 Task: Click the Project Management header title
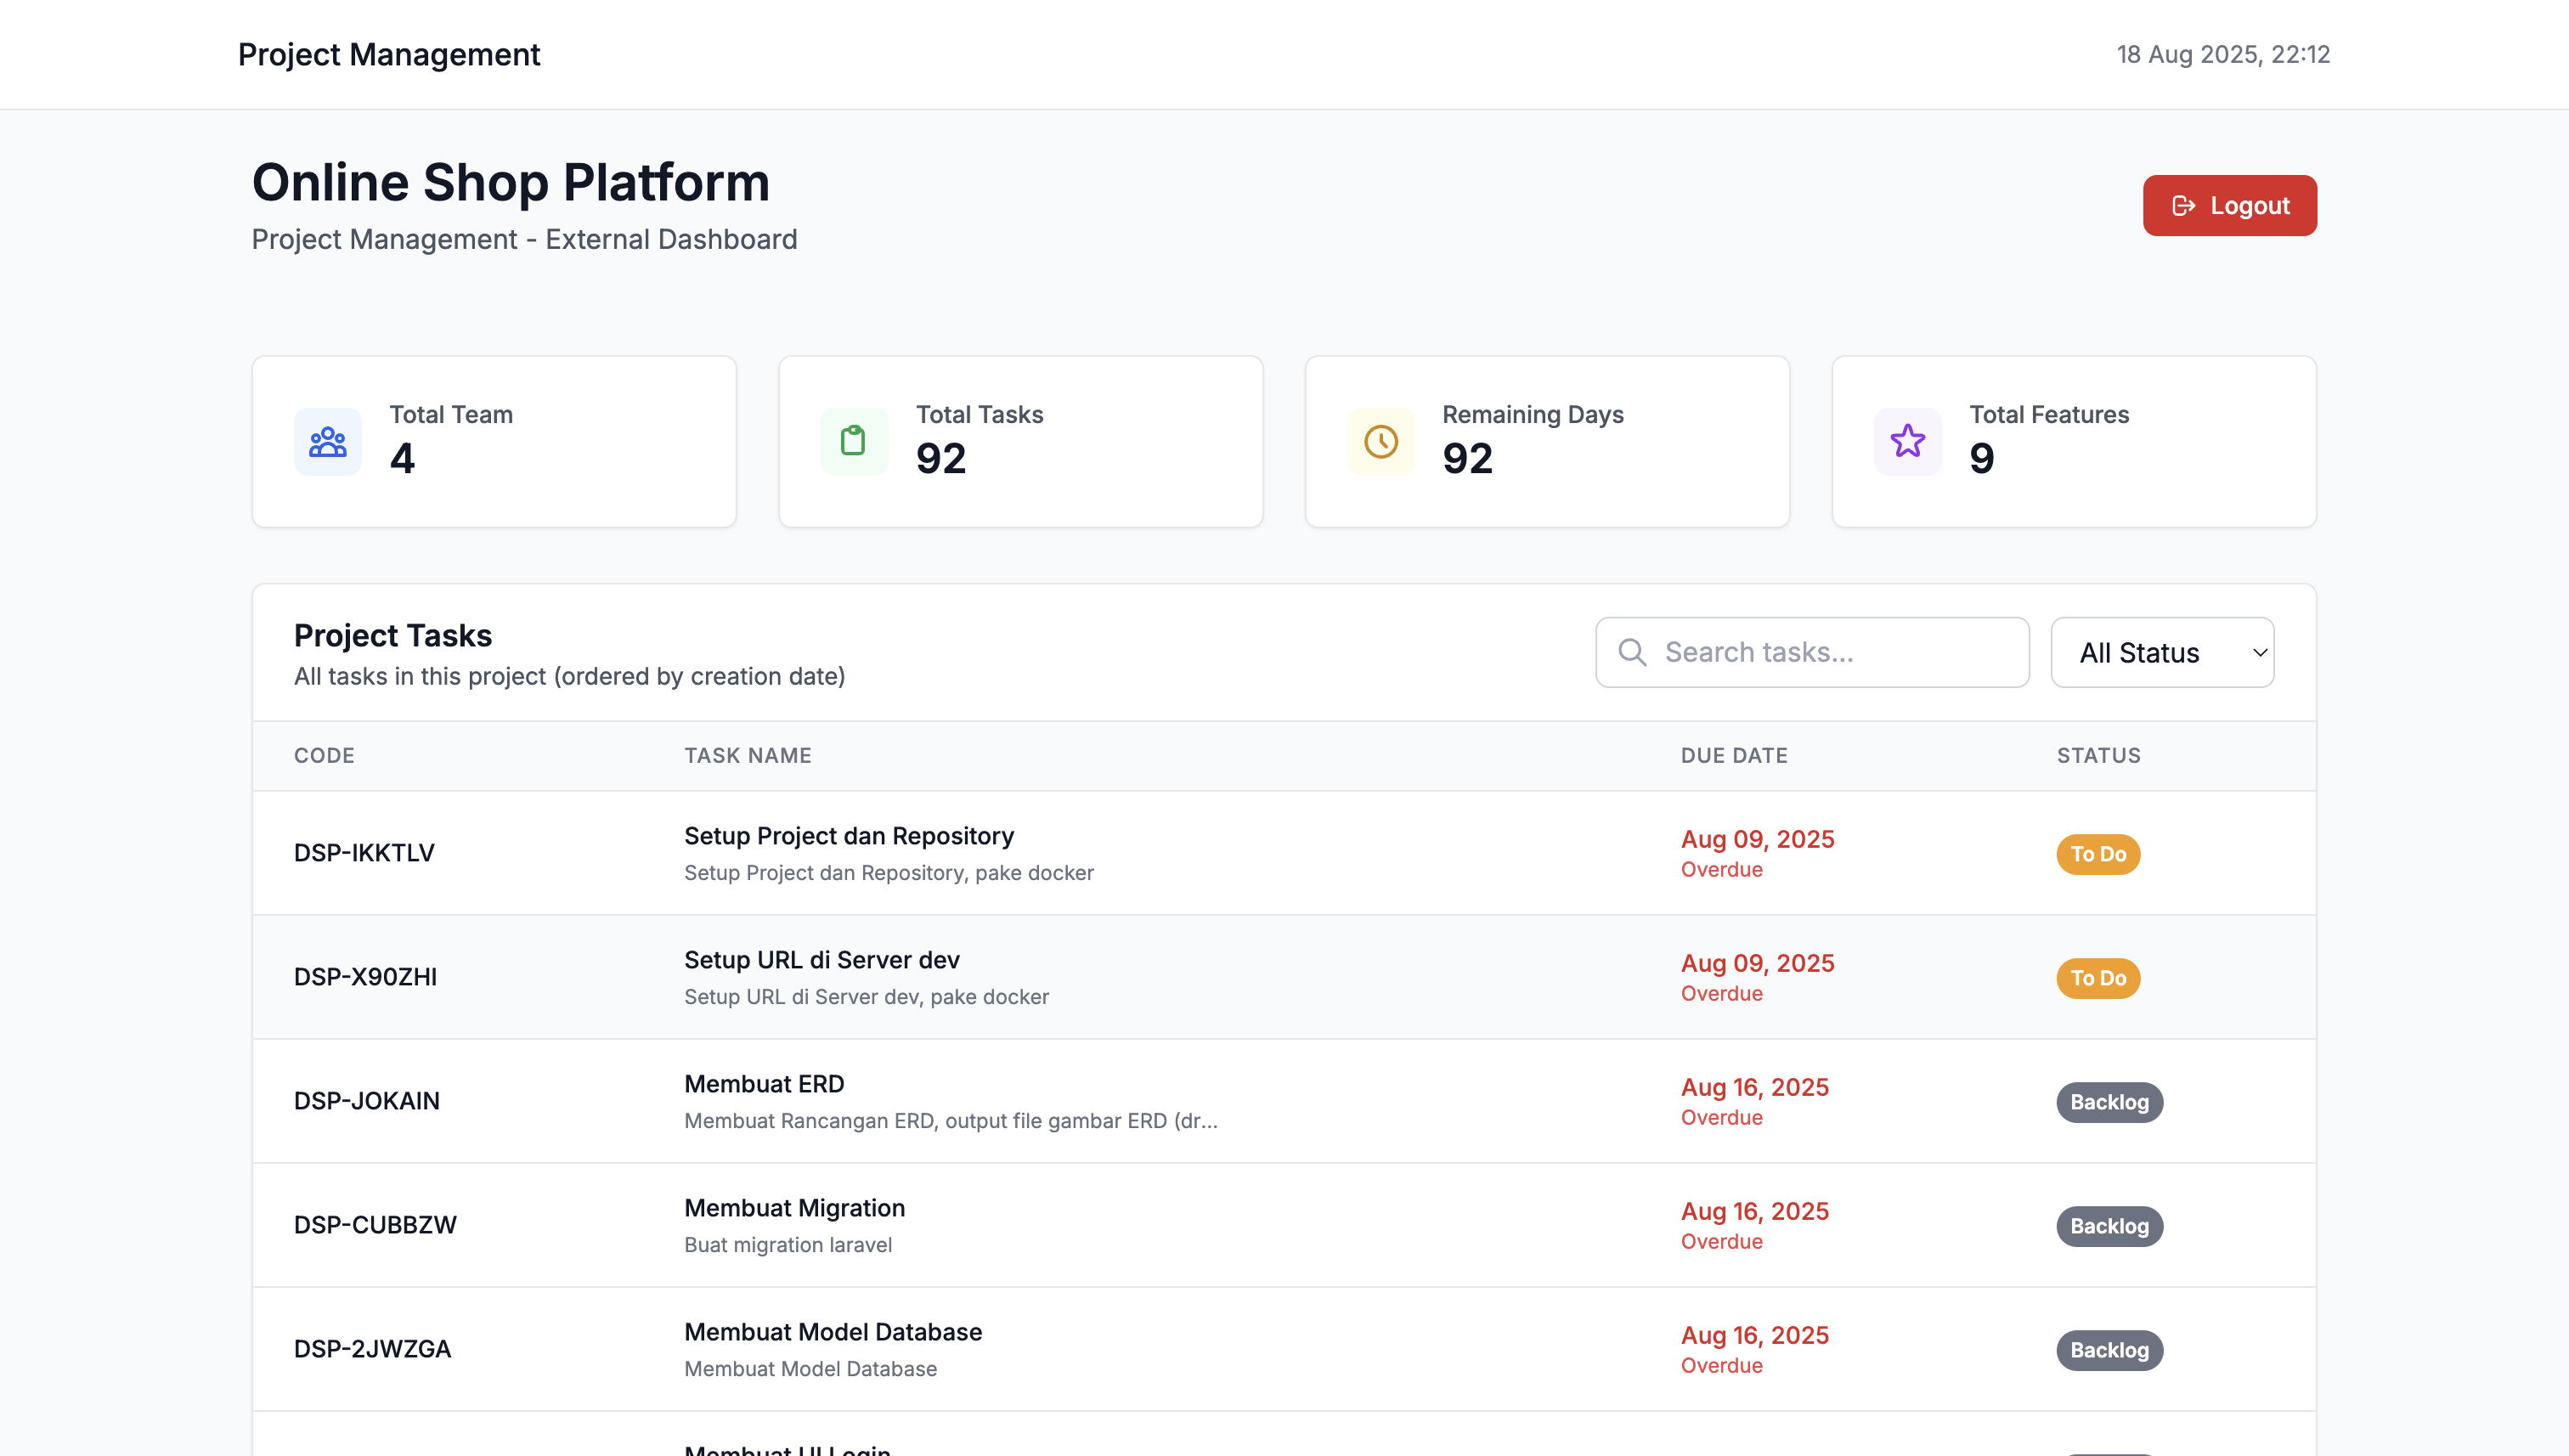[389, 54]
